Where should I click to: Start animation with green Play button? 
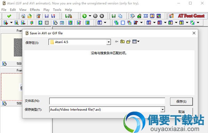pos(85,16)
